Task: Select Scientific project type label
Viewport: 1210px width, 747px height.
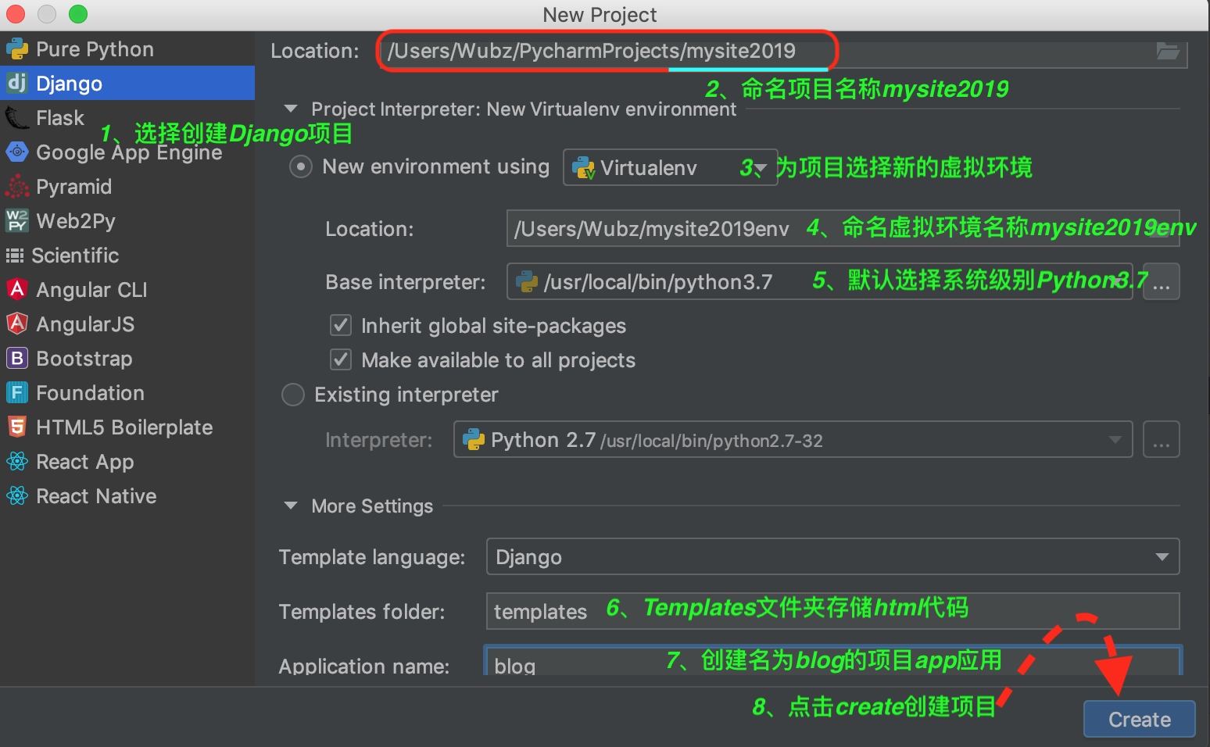Action: click(75, 256)
